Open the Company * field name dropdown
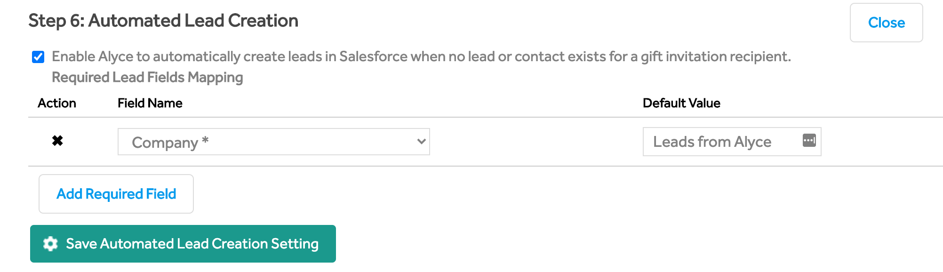This screenshot has height=272, width=943. [x=273, y=142]
